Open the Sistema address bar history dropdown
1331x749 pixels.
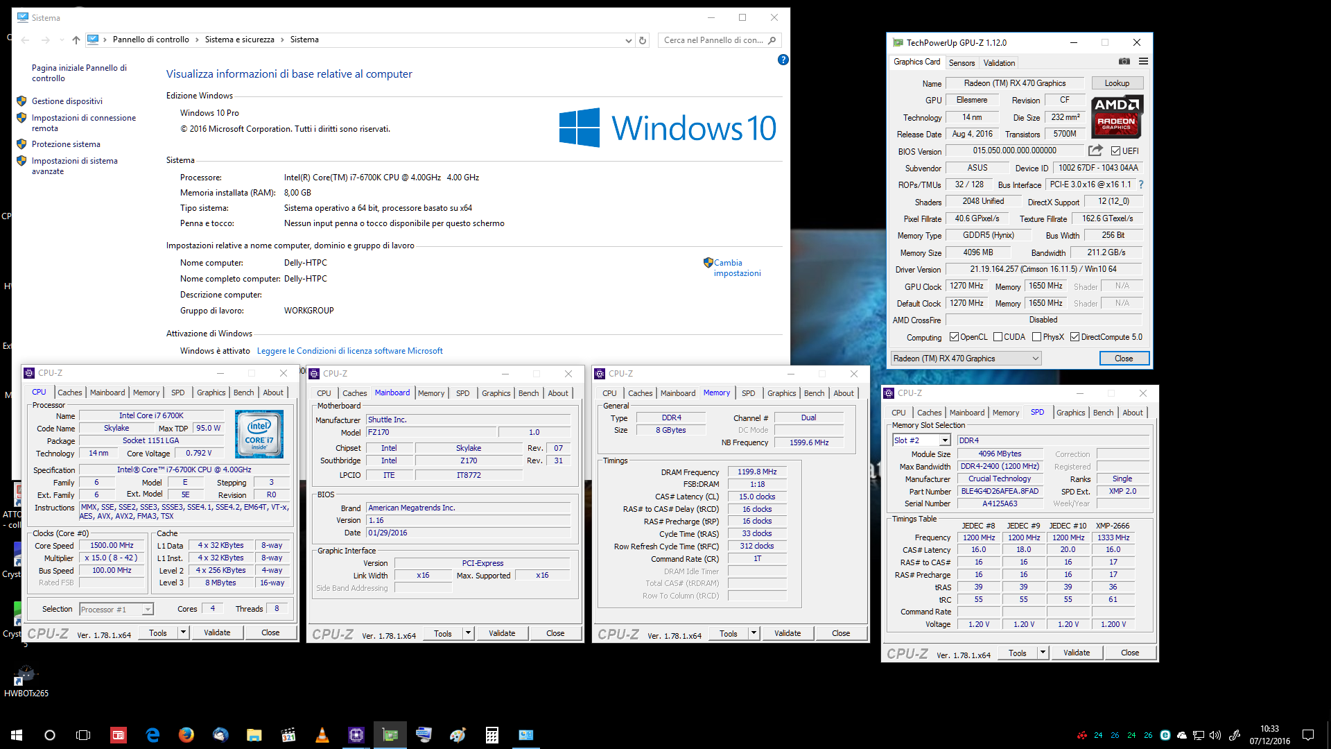click(628, 40)
